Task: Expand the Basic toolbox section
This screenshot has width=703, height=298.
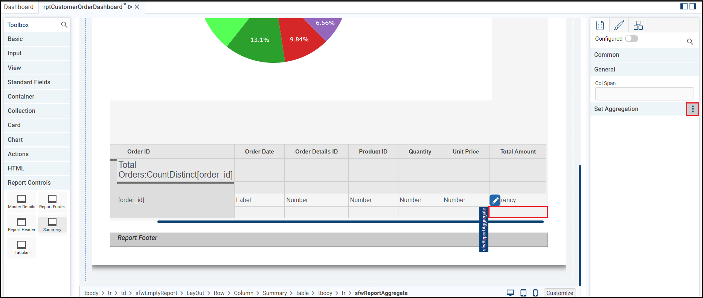Action: pyautogui.click(x=37, y=39)
